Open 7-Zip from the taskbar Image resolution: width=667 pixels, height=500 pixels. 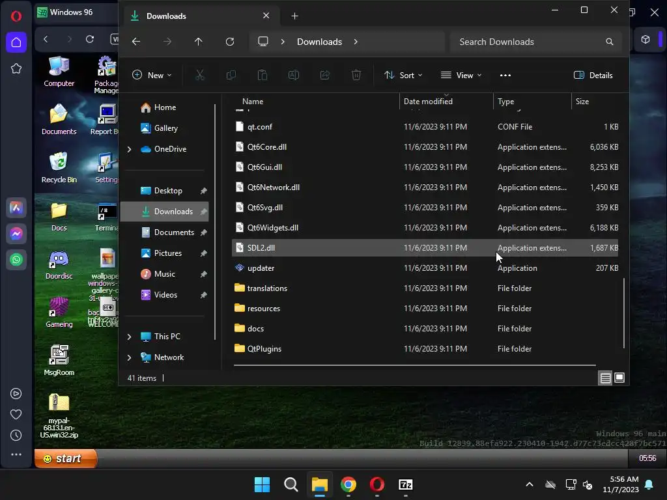[x=405, y=484]
